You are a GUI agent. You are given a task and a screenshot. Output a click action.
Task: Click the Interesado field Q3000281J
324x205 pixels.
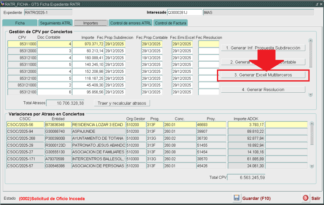tap(184, 12)
